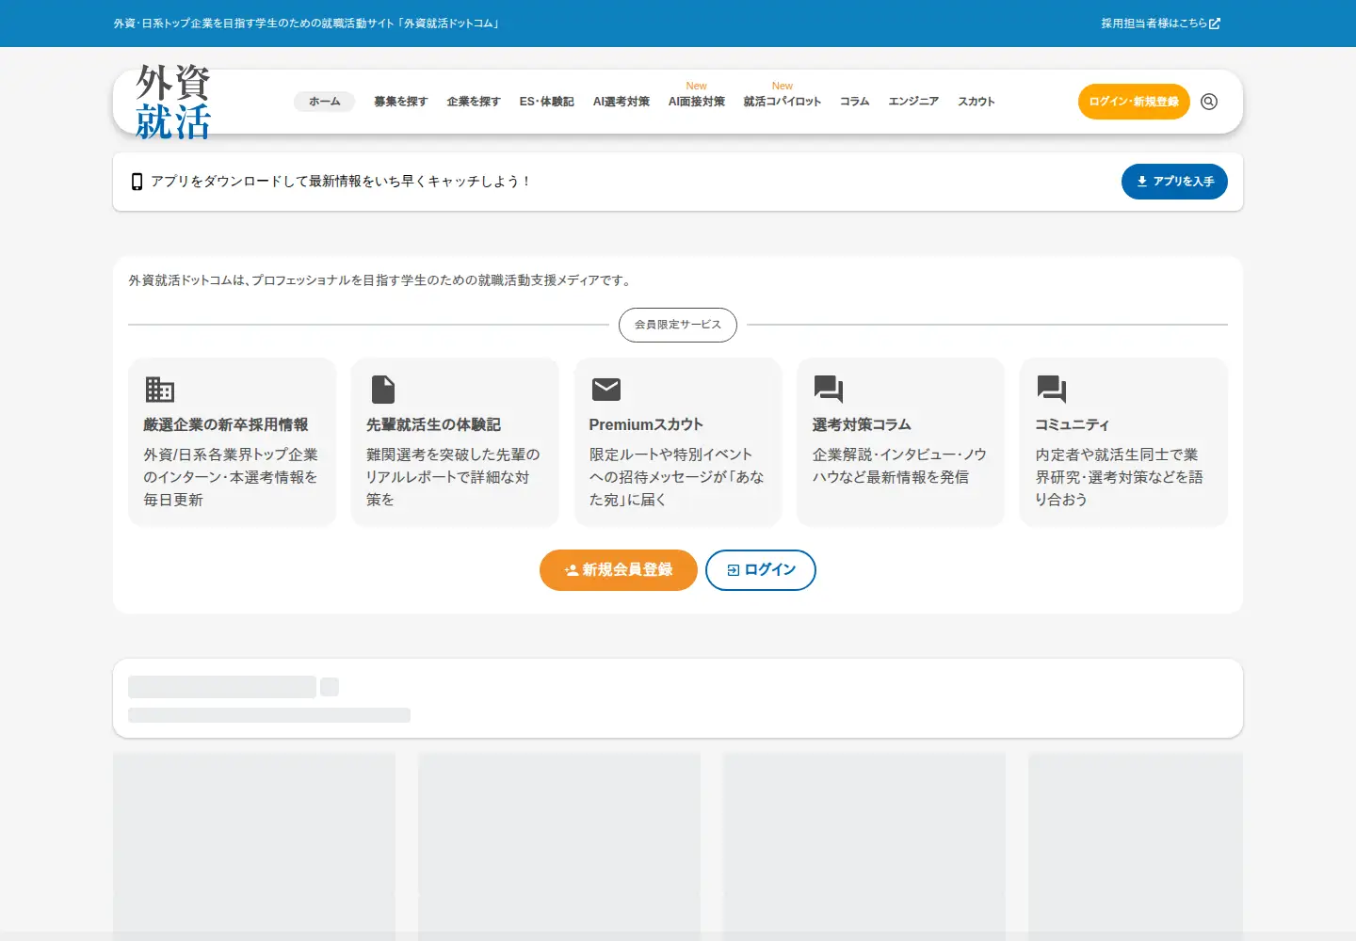1356x941 pixels.
Task: Click the chat icon for 選考対策コラム
Action: point(829,390)
